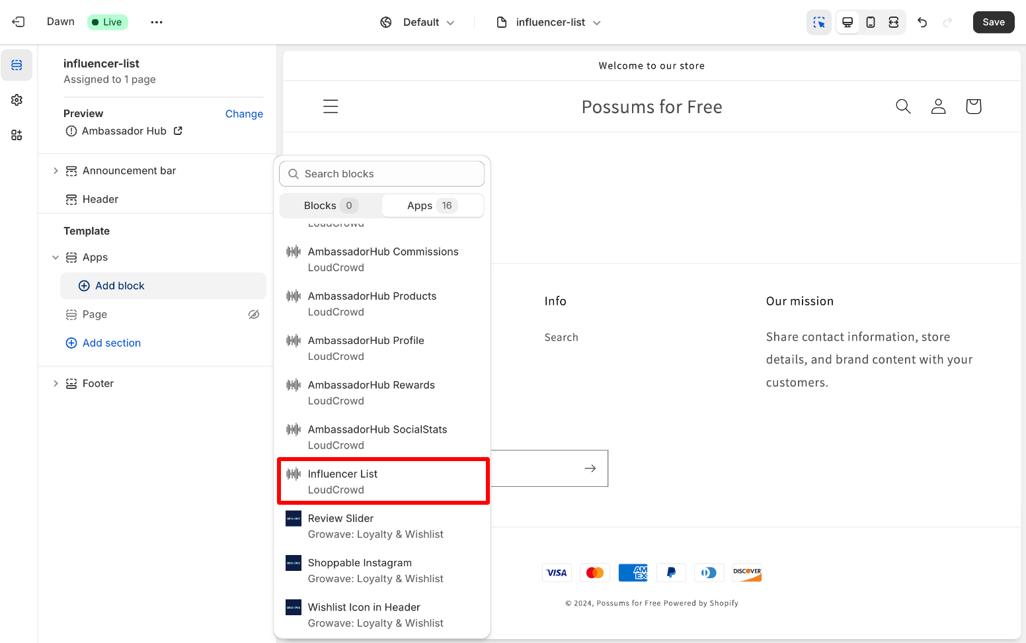
Task: Click the Our mission heading
Action: click(x=800, y=301)
